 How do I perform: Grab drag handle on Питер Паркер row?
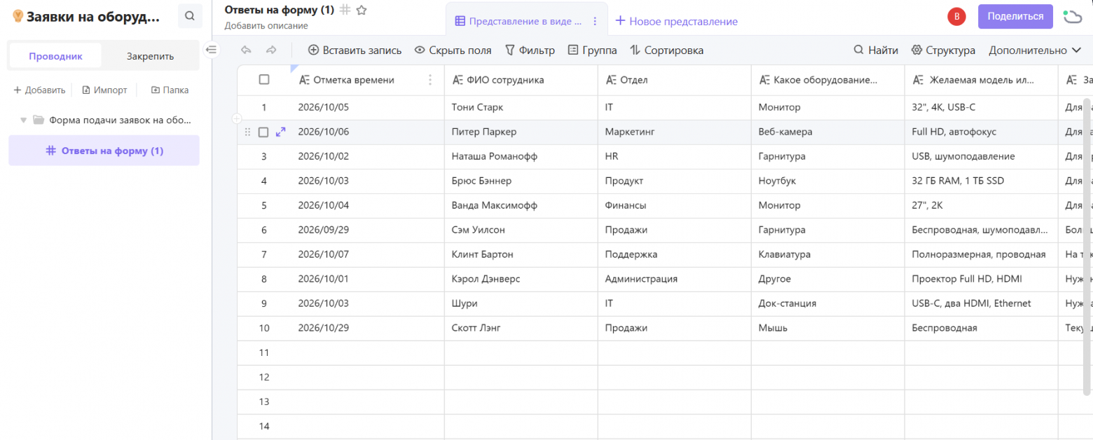[247, 132]
